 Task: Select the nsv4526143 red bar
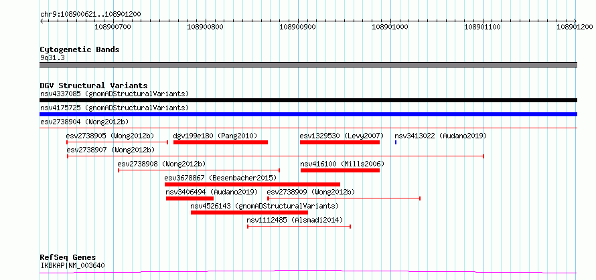(249, 213)
